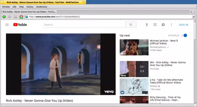
Task: Go to the Home page icon
Action: (21, 17)
